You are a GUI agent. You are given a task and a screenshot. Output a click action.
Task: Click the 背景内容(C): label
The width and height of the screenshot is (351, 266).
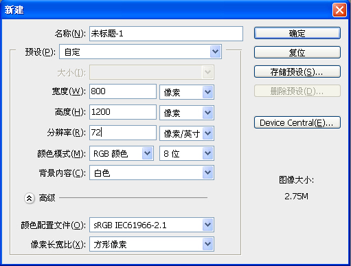[63, 173]
